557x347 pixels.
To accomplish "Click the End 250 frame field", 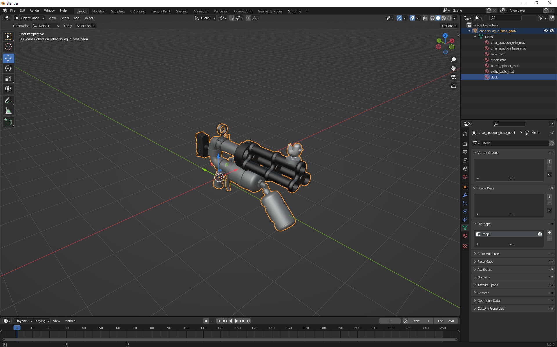I will click(x=446, y=321).
